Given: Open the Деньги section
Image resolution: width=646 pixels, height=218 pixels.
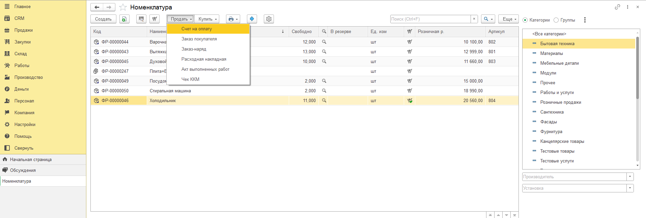Looking at the screenshot, I should [21, 89].
